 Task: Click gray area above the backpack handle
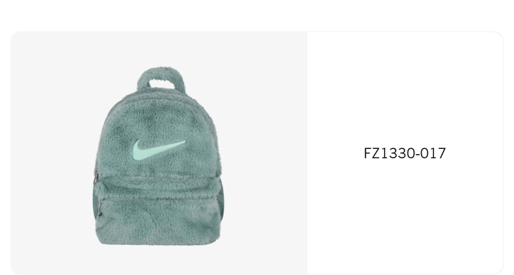[161, 49]
